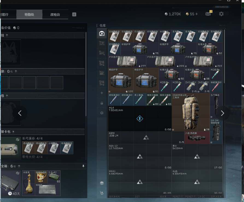The width and height of the screenshot is (244, 202).
Task: Select the golden cup item in safe box
Action: click(41, 177)
